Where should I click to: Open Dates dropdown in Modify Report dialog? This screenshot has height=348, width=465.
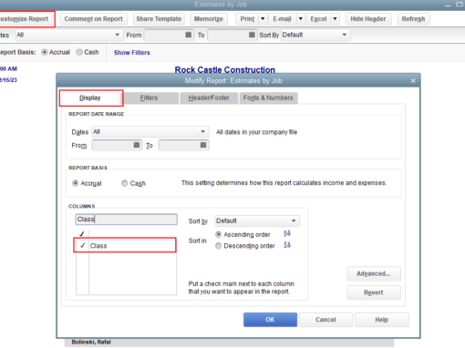click(150, 132)
